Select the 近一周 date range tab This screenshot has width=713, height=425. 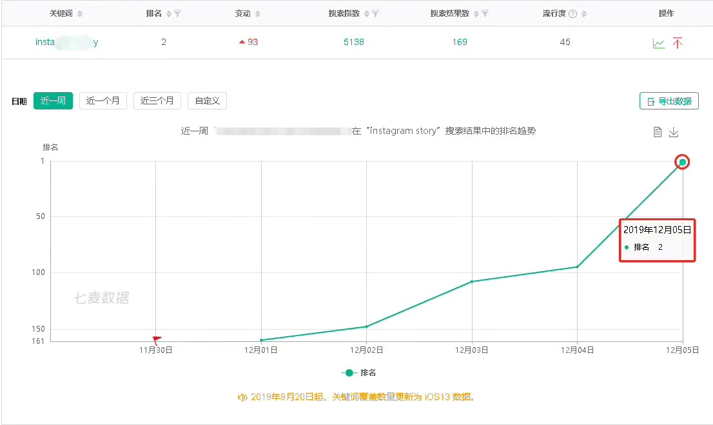[54, 101]
